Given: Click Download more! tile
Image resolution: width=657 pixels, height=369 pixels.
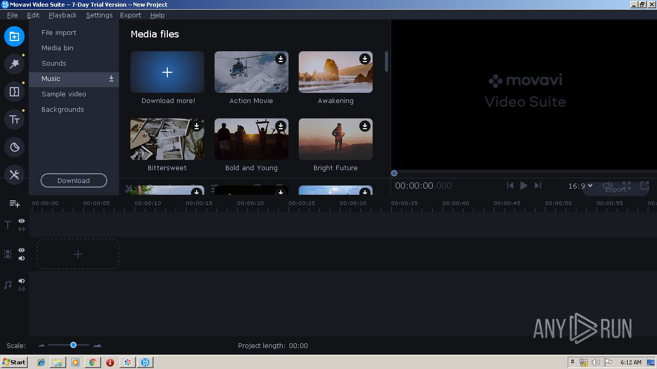Looking at the screenshot, I should (167, 72).
